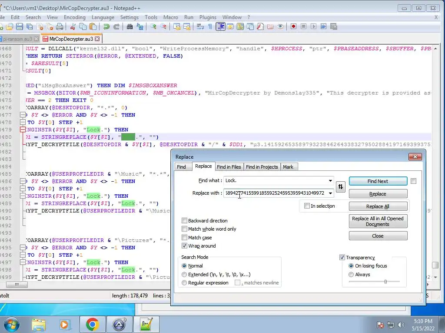
Task: Enable Match whole word only checkbox
Action: (x=184, y=229)
